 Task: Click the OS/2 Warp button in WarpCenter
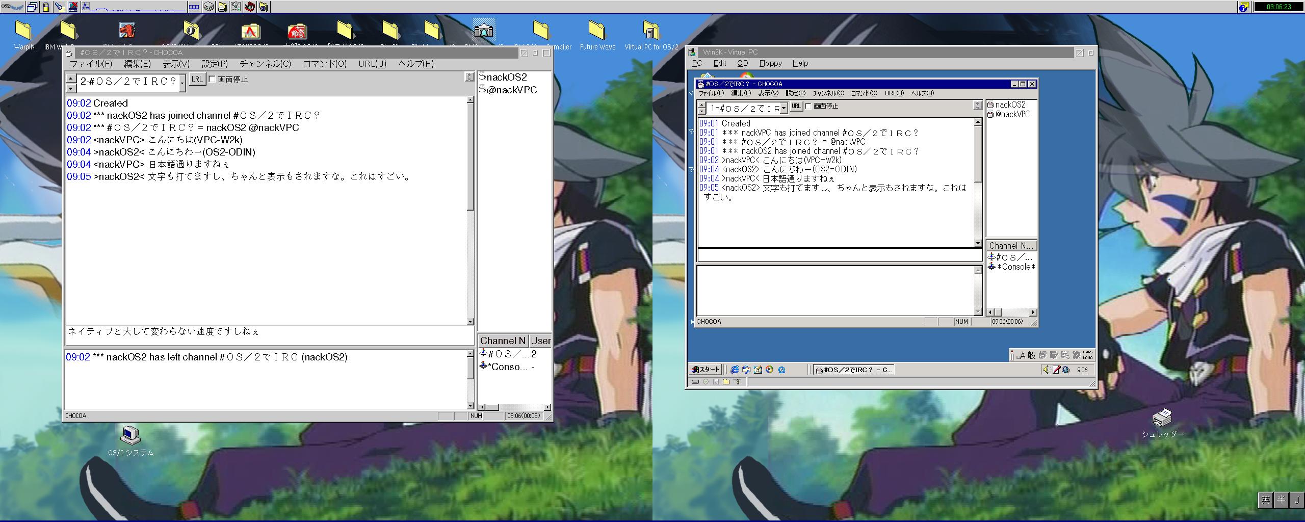(12, 7)
